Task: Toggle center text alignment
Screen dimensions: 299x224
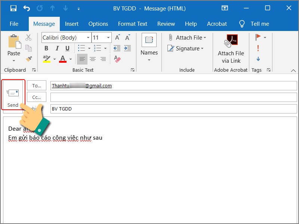Action: click(93, 59)
